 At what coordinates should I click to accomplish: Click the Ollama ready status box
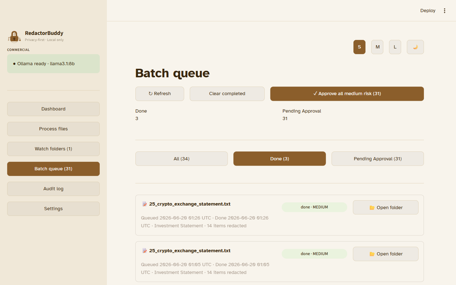pos(53,64)
